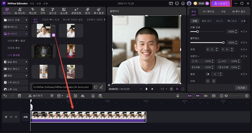Open the message feedback icon in title bar
The width and height of the screenshot is (252, 133).
[177, 3]
